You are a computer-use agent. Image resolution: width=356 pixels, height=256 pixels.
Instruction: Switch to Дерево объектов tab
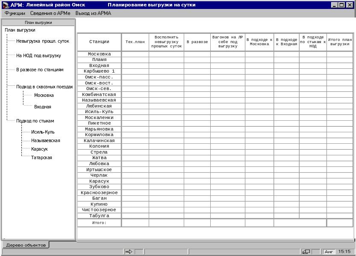click(26, 245)
